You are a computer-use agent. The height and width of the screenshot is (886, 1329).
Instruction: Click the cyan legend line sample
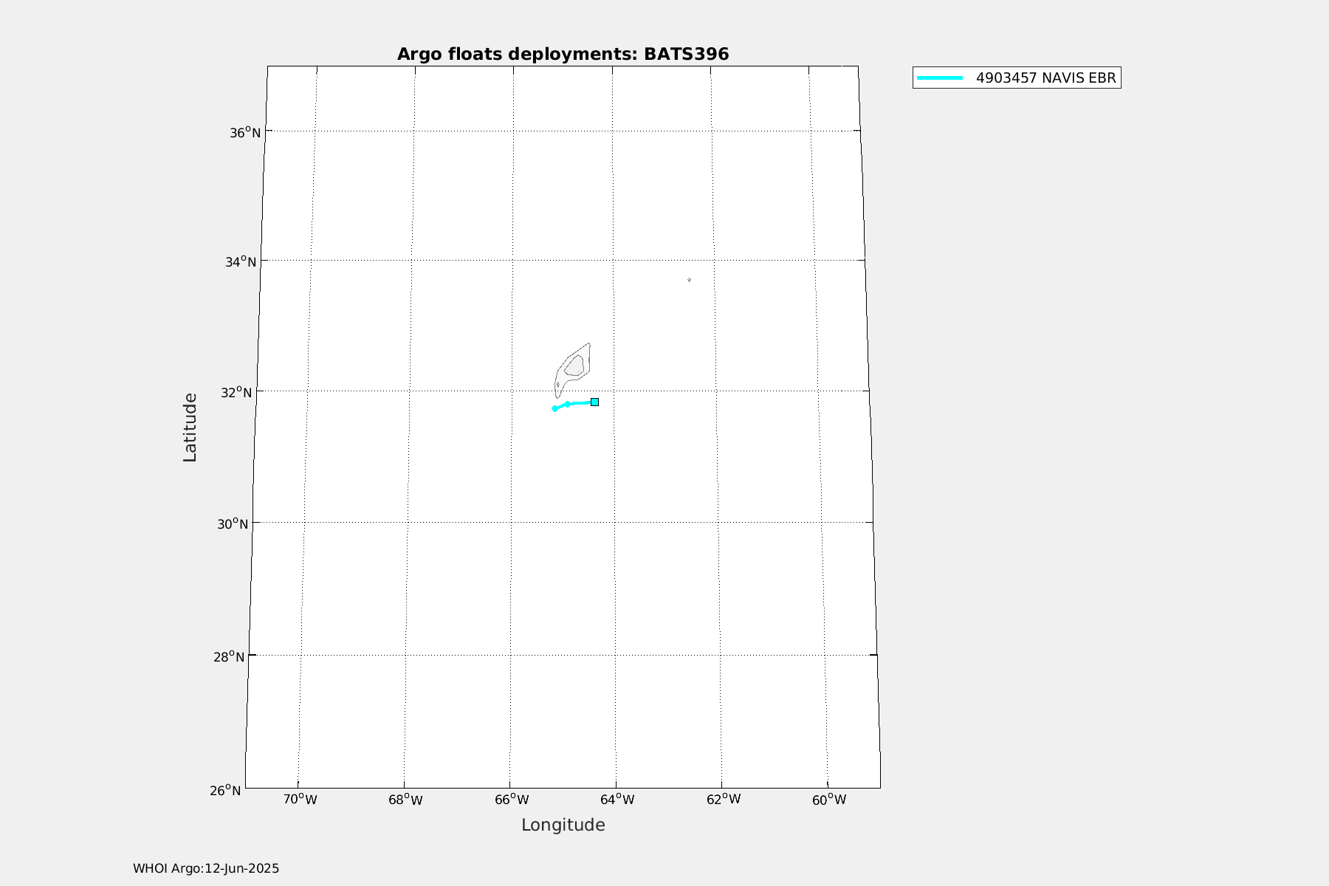(940, 78)
